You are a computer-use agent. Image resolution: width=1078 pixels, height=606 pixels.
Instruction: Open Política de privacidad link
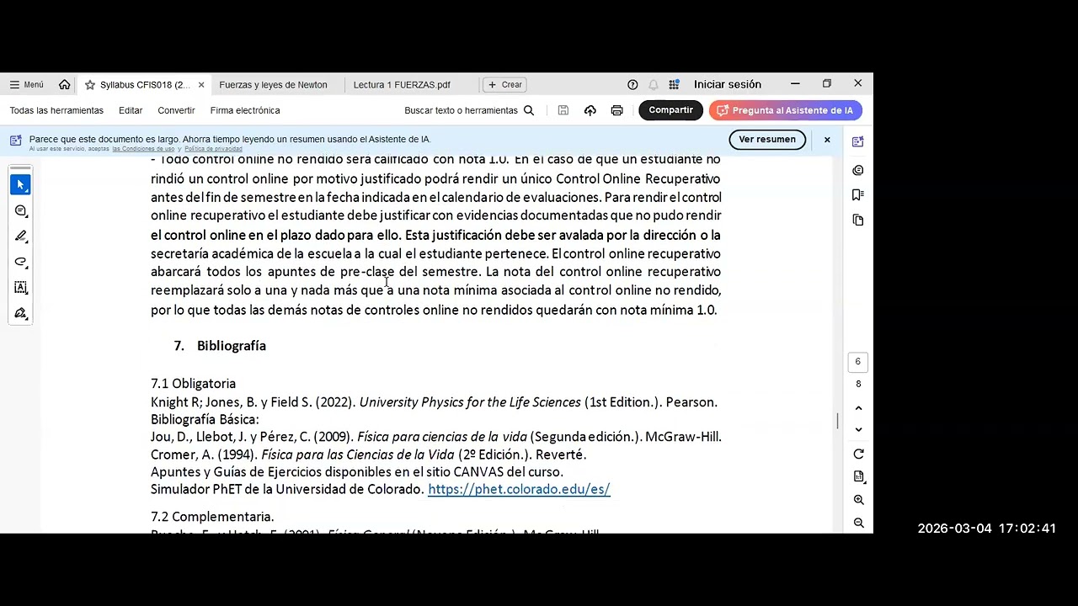pyautogui.click(x=213, y=149)
